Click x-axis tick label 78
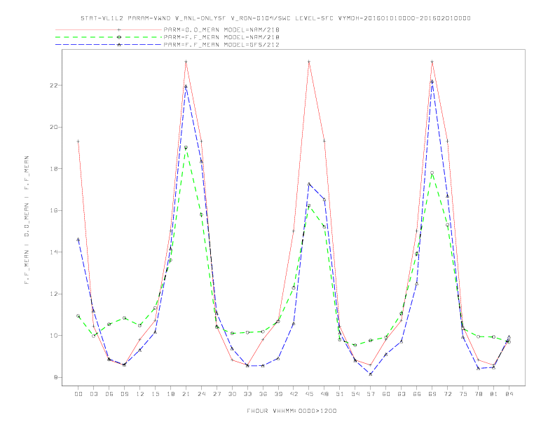The height and width of the screenshot is (429, 555). (479, 394)
